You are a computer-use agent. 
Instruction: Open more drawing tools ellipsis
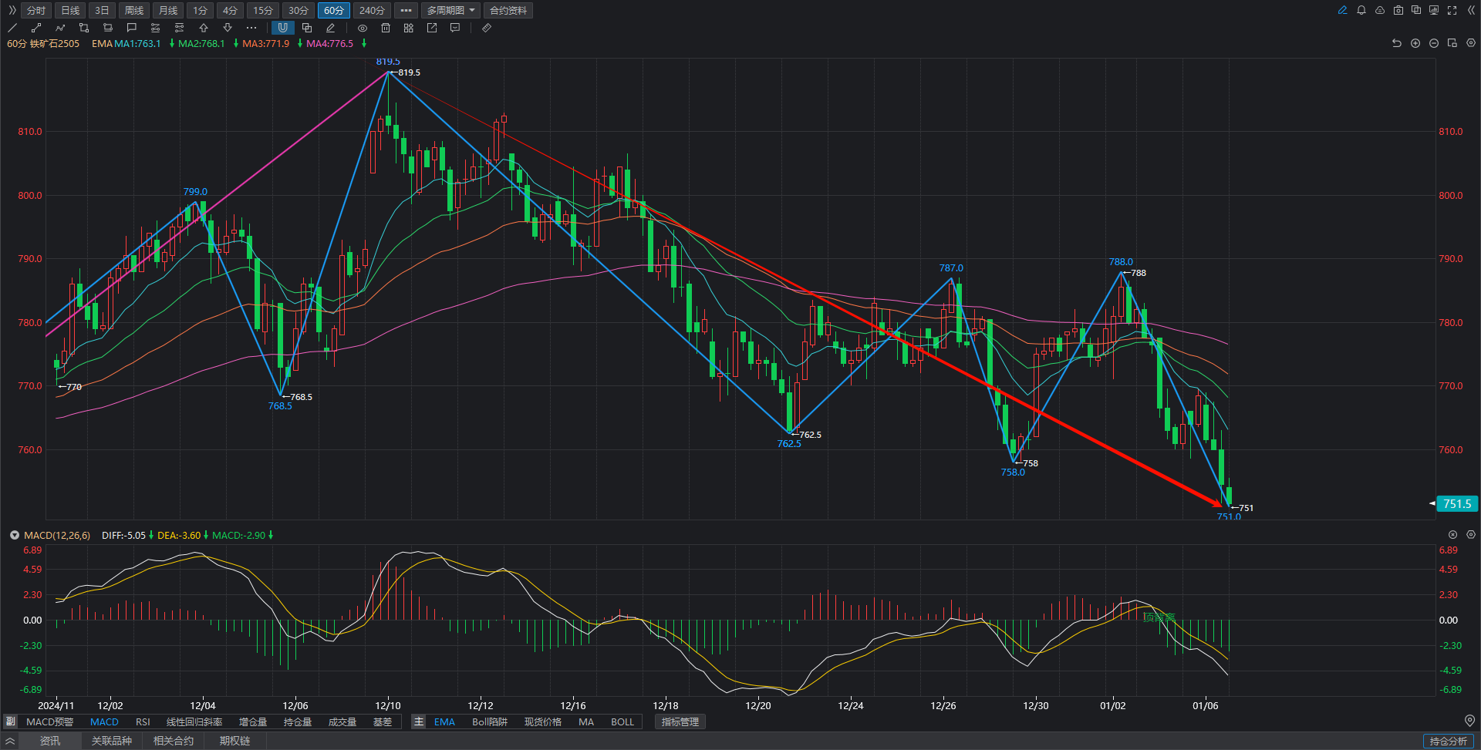(251, 28)
